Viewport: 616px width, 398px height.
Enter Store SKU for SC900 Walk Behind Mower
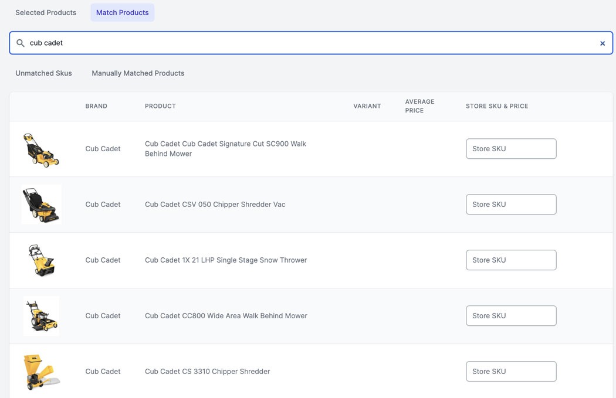510,149
